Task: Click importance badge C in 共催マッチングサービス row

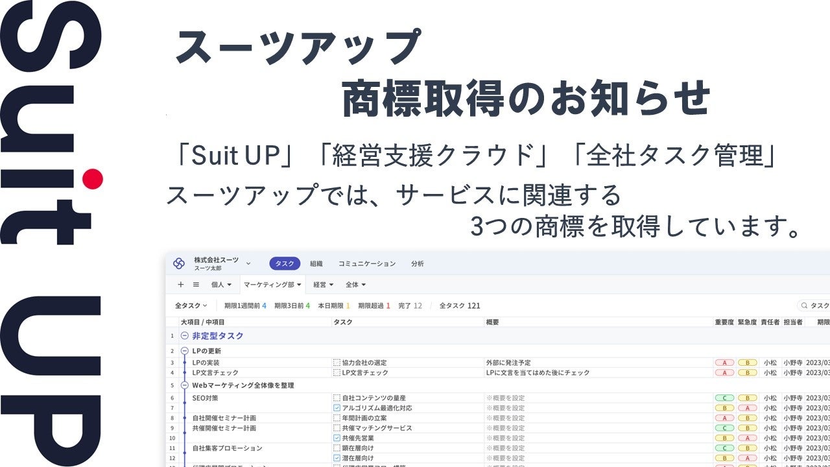Action: pyautogui.click(x=724, y=428)
